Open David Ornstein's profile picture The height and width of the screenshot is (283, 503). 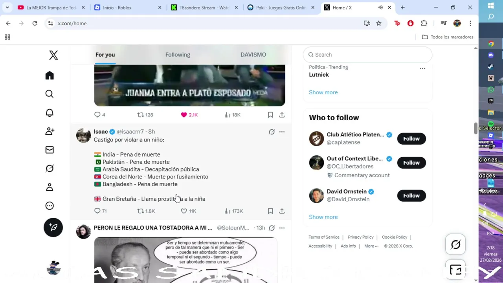pos(316,195)
